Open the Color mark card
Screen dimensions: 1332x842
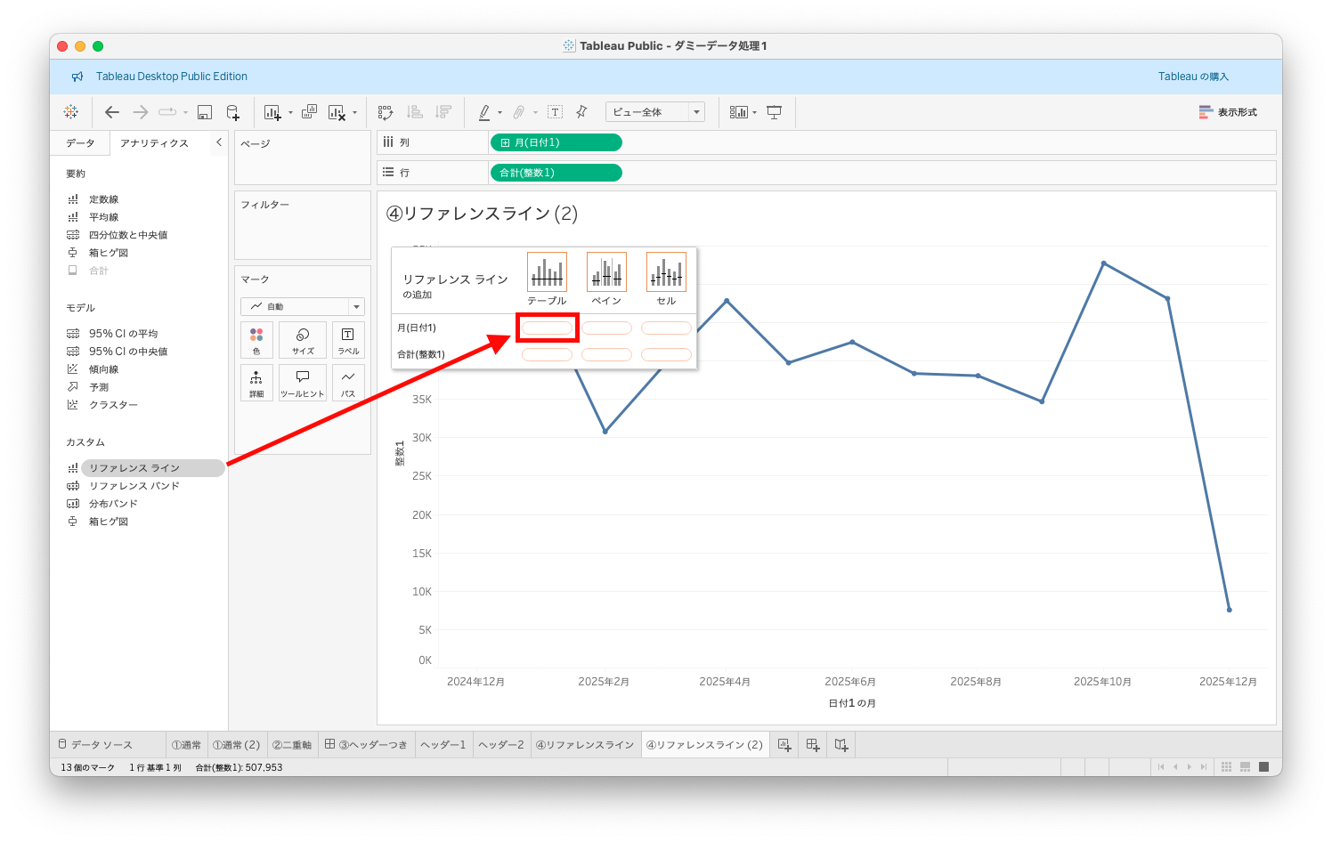tap(256, 340)
